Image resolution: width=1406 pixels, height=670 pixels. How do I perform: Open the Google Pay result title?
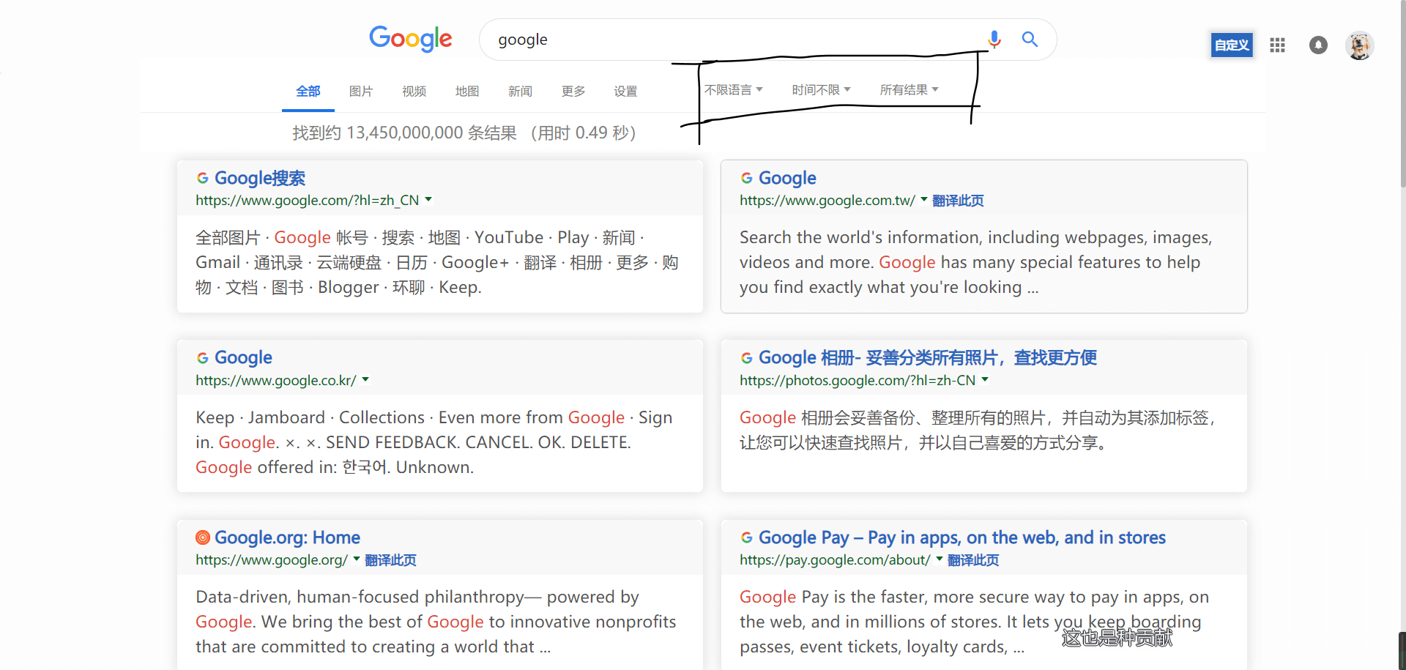click(962, 537)
